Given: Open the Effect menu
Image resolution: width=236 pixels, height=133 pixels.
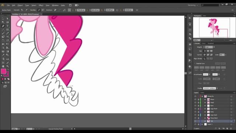Looking at the screenshot, I should pos(41,5).
